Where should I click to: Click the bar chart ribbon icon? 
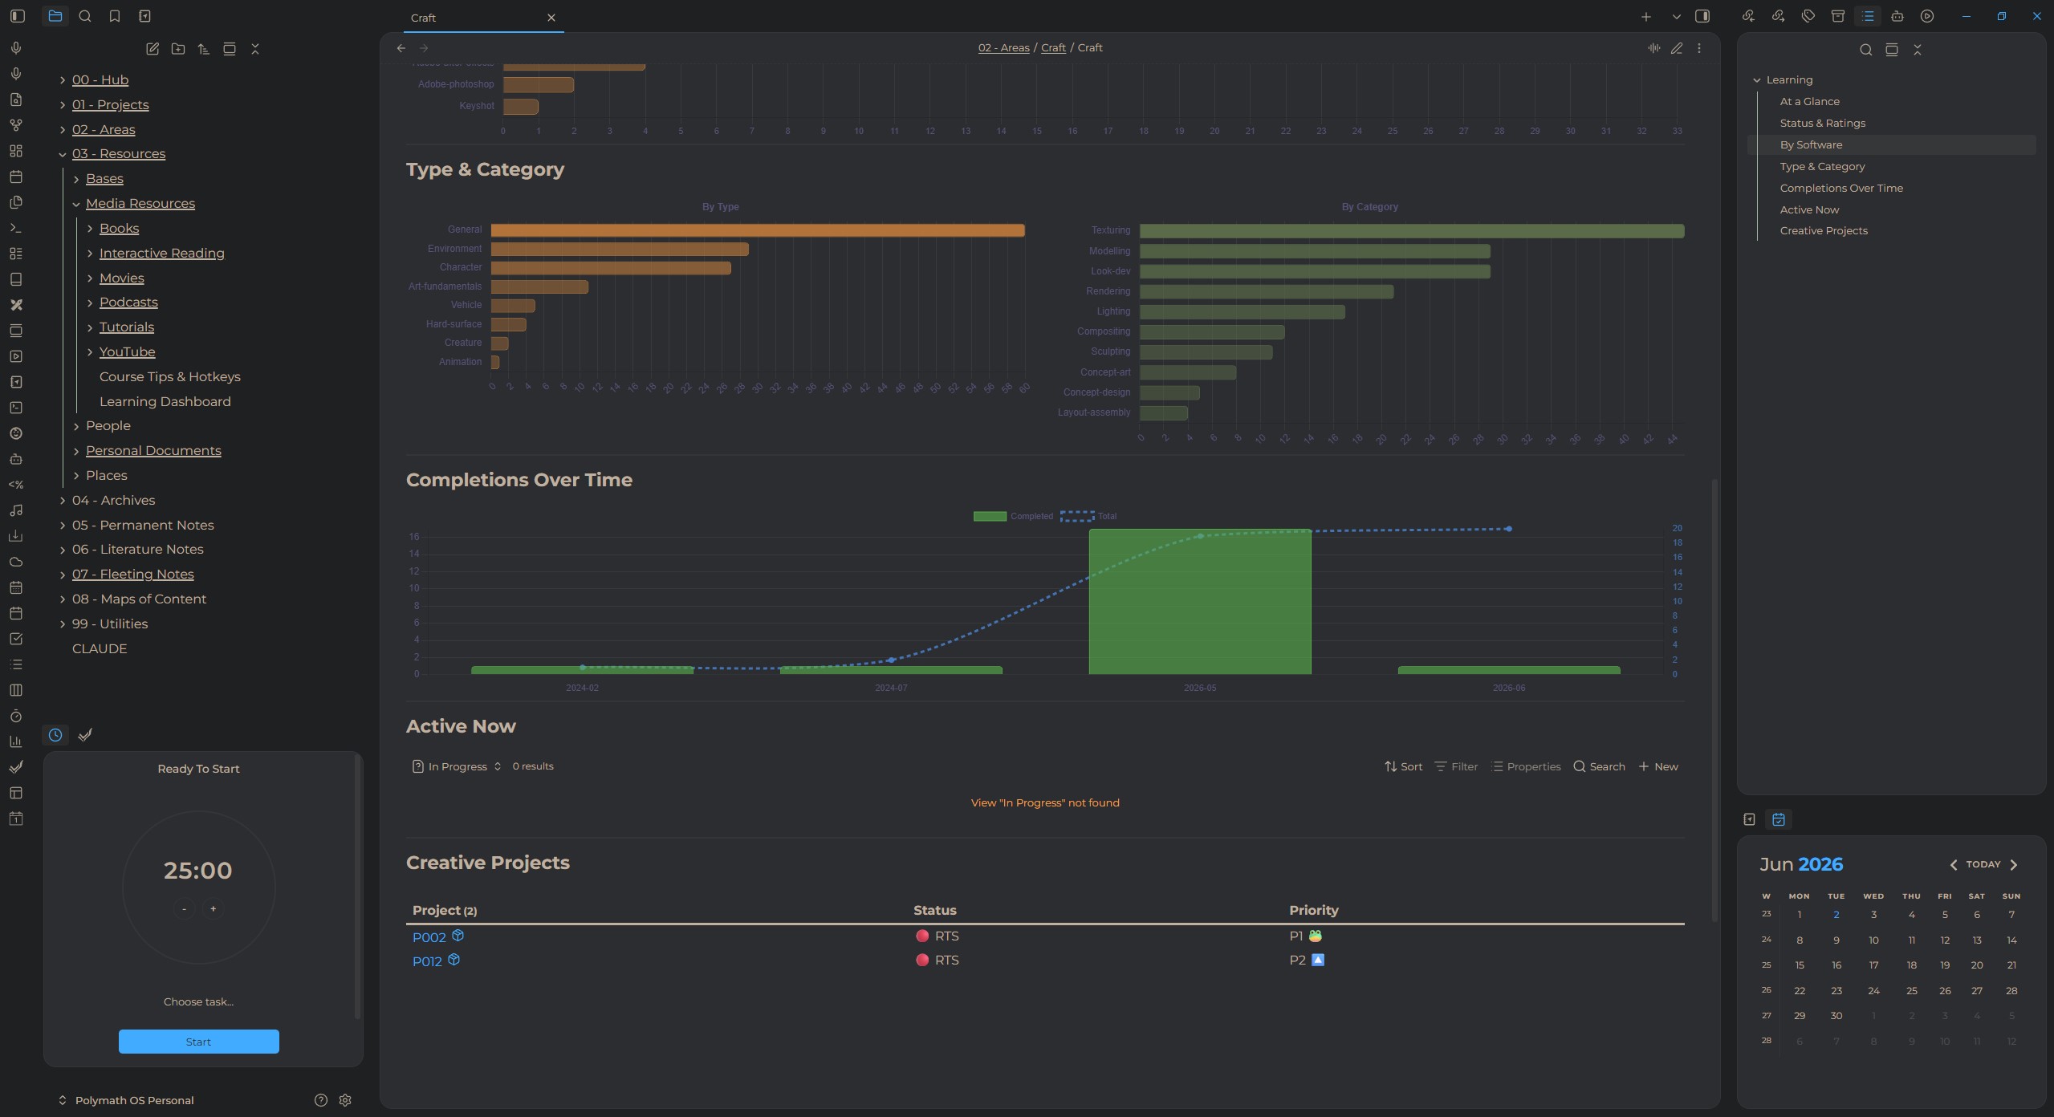pyautogui.click(x=16, y=741)
